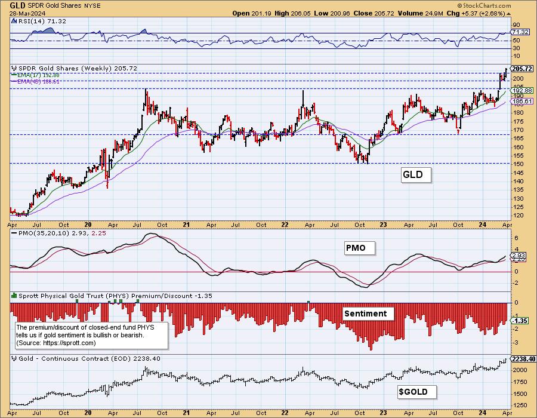Click the up arrow after the Chg percentage
537x418 pixels.
508,14
